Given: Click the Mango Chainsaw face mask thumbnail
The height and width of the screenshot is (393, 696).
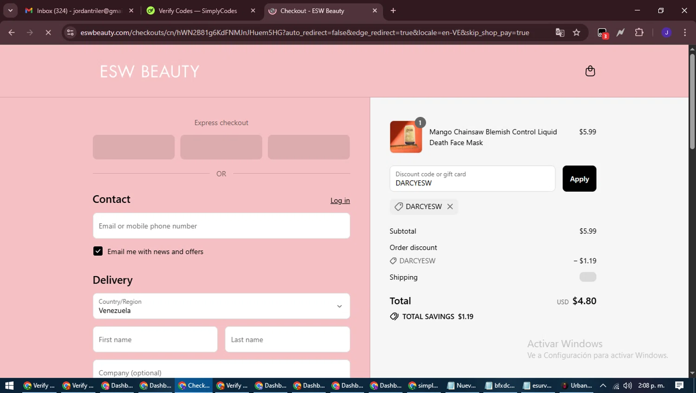Looking at the screenshot, I should pos(406,137).
